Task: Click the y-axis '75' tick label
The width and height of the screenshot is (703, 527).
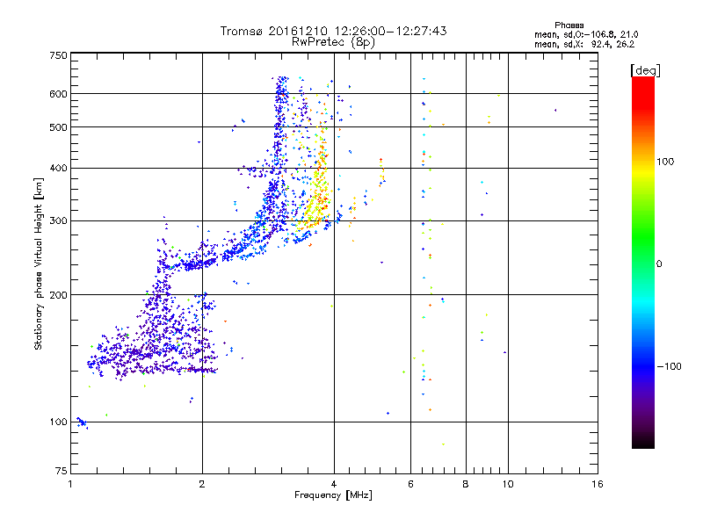Action: pos(62,471)
